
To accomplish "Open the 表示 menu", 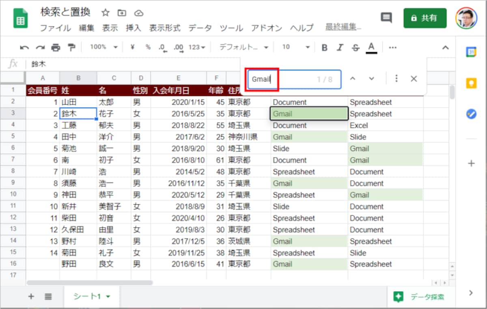I will [110, 28].
